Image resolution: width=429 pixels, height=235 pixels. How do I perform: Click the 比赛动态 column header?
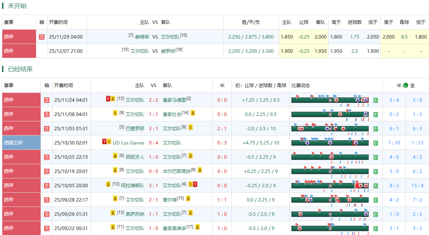click(301, 86)
